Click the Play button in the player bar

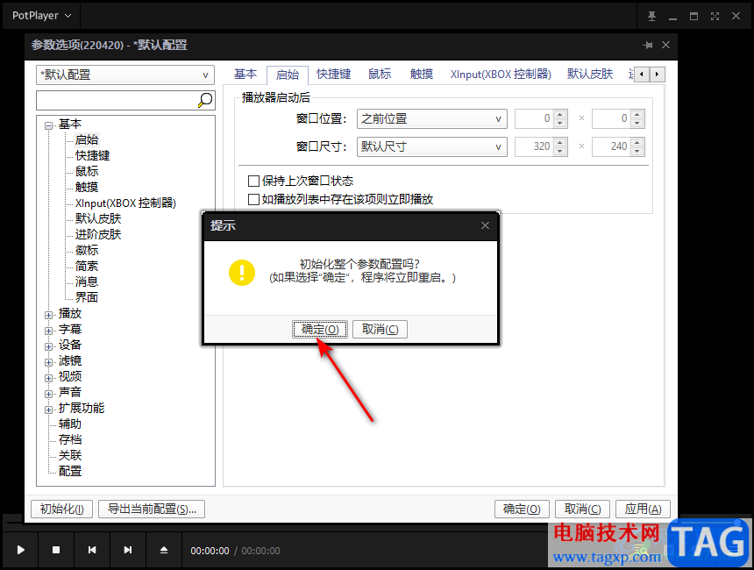point(20,550)
